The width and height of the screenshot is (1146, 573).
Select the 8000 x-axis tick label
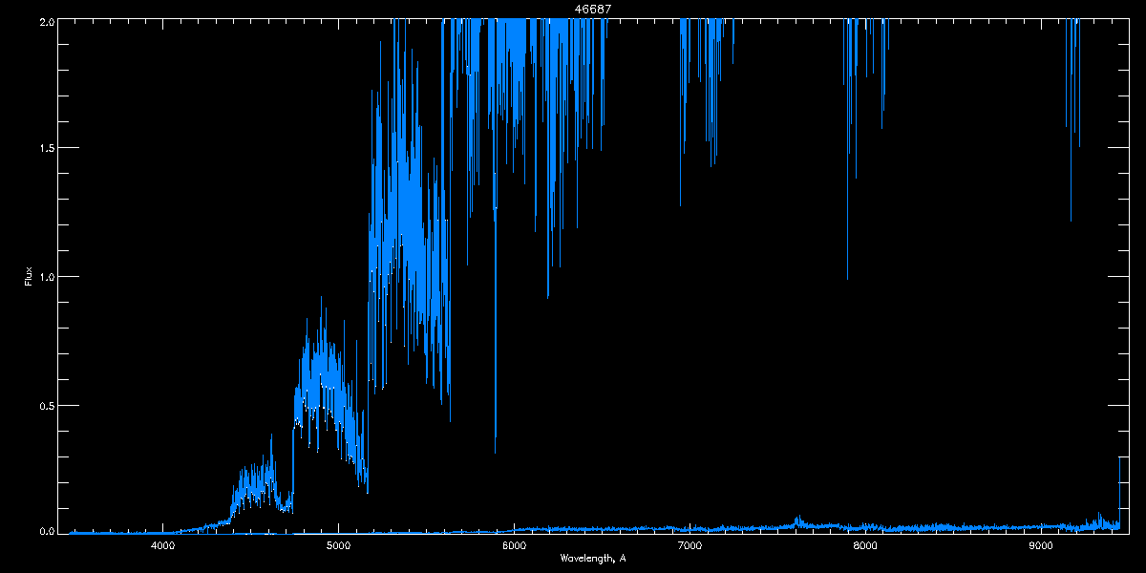[x=865, y=545]
